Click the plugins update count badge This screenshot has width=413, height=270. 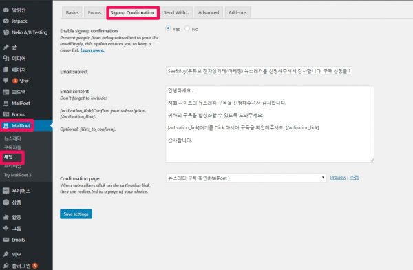(x=35, y=266)
